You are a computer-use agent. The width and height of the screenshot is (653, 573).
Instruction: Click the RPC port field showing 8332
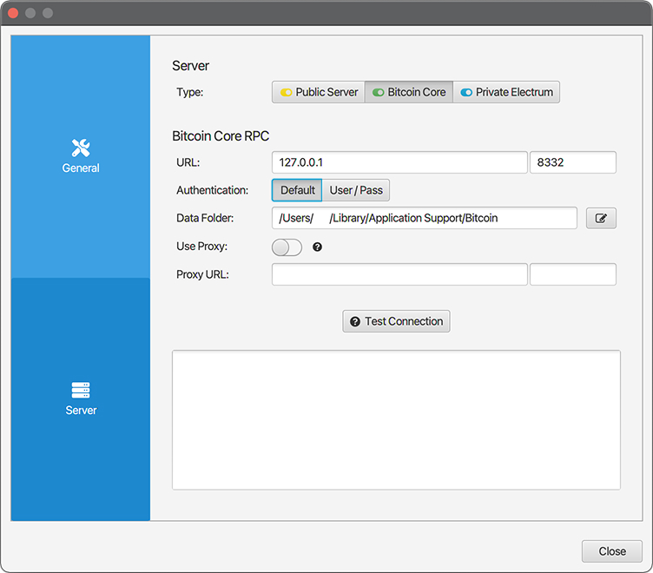click(572, 162)
